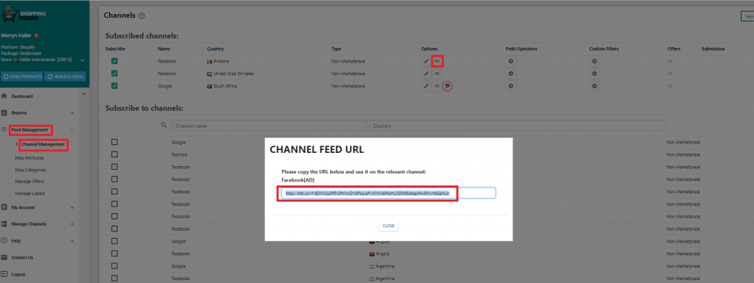Open Field Operators gear for Facebook Andorra

pos(511,62)
